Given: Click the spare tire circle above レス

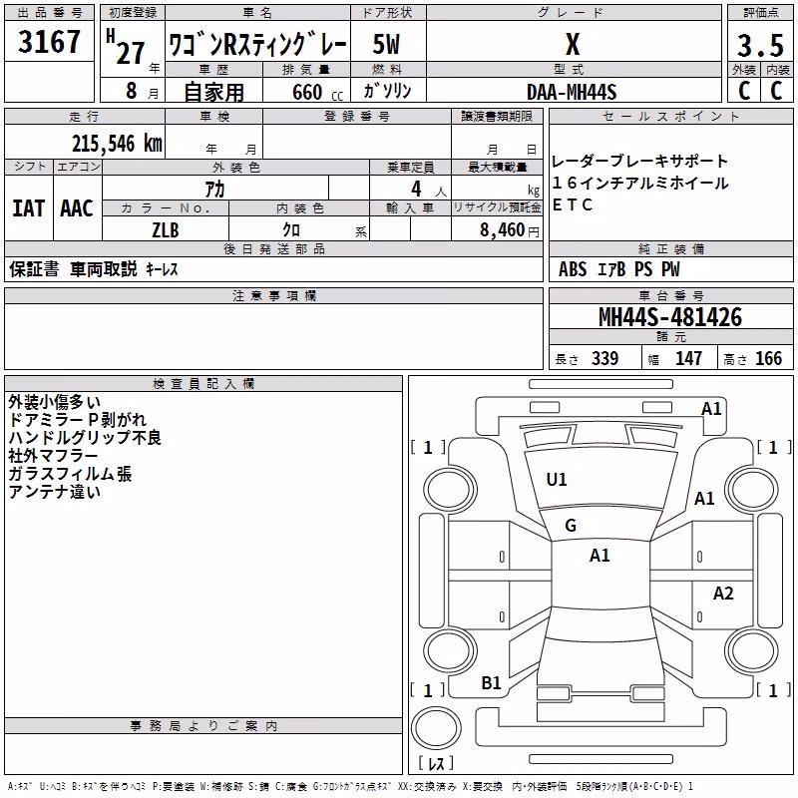Looking at the screenshot, I should coord(436,727).
